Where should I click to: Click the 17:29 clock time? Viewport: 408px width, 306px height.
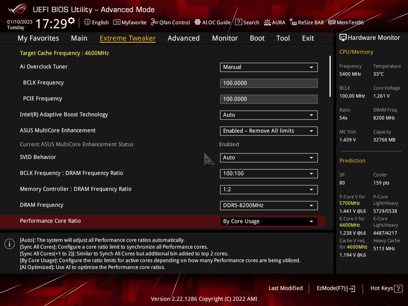51,24
